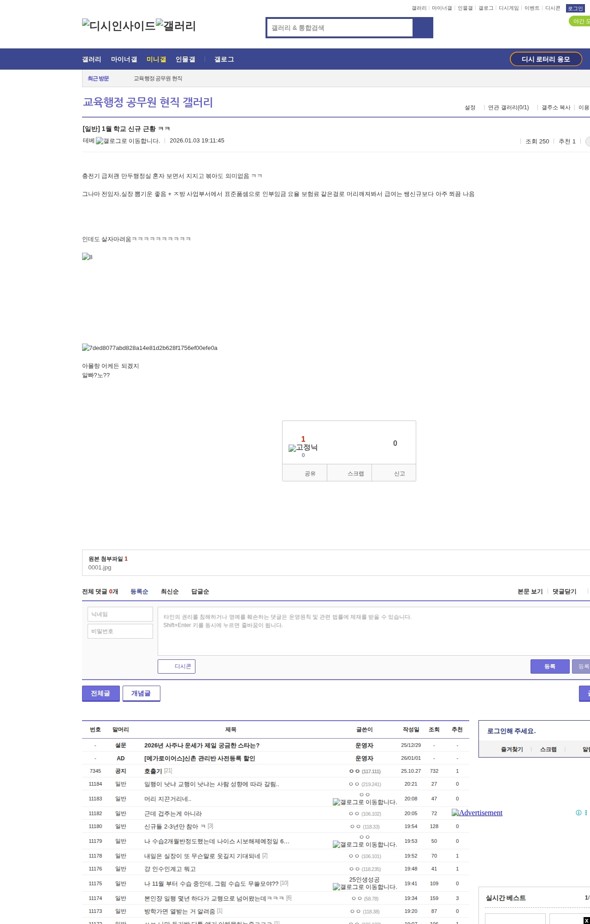Viewport: 590px width, 924px height.
Task: Select 마이너갤 in the blue navigation bar
Action: point(124,59)
